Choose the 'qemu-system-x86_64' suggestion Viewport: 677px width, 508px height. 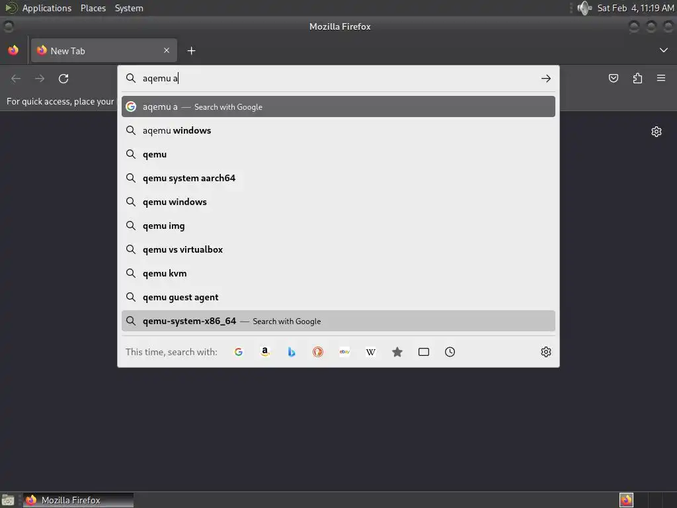[x=338, y=321]
